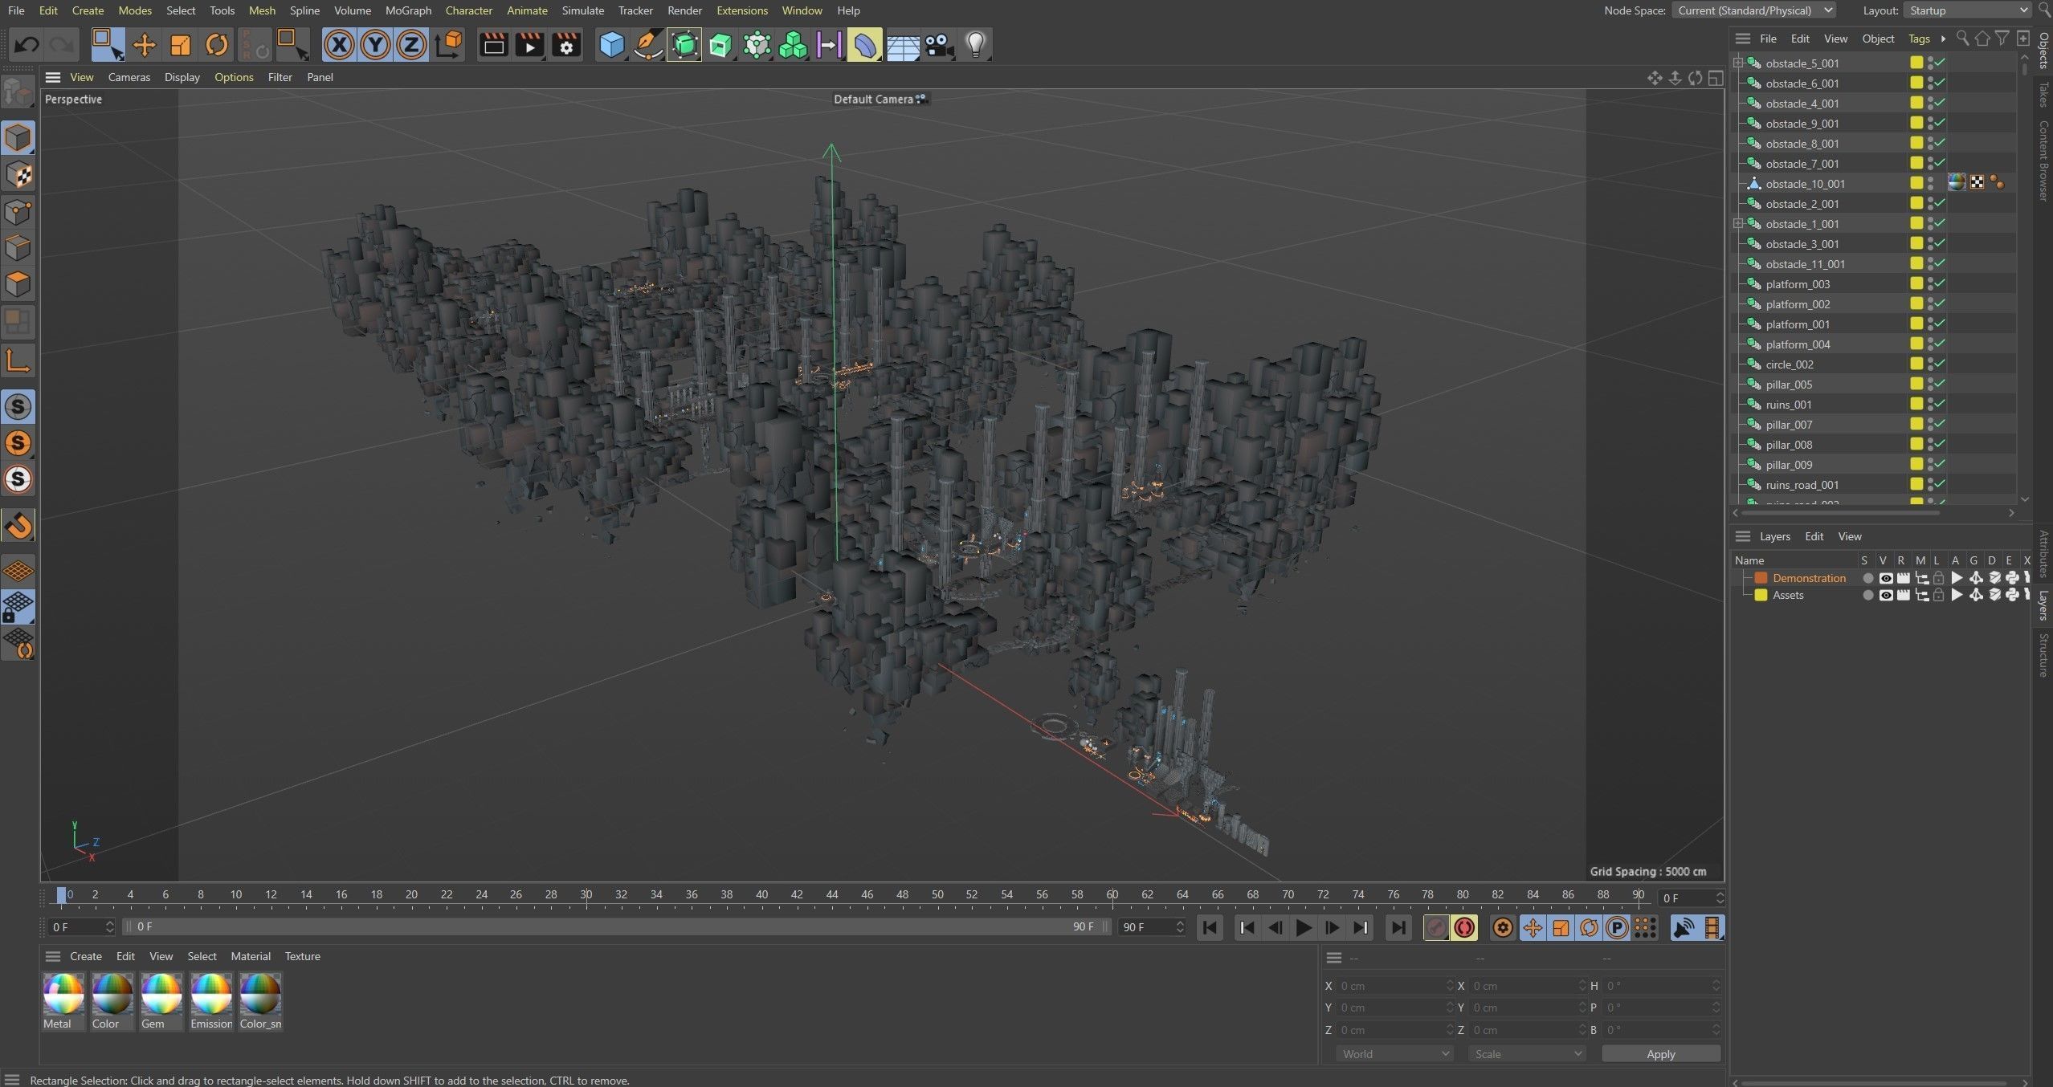Image resolution: width=2053 pixels, height=1087 pixels.
Task: Open Content Browser side tab
Action: click(x=2043, y=161)
